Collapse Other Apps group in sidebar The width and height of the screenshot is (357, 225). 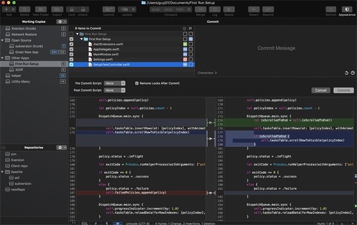[x=2, y=58]
